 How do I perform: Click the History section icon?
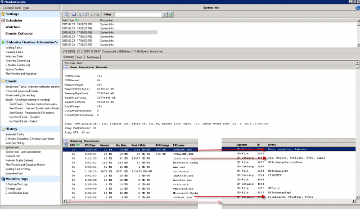3,129
